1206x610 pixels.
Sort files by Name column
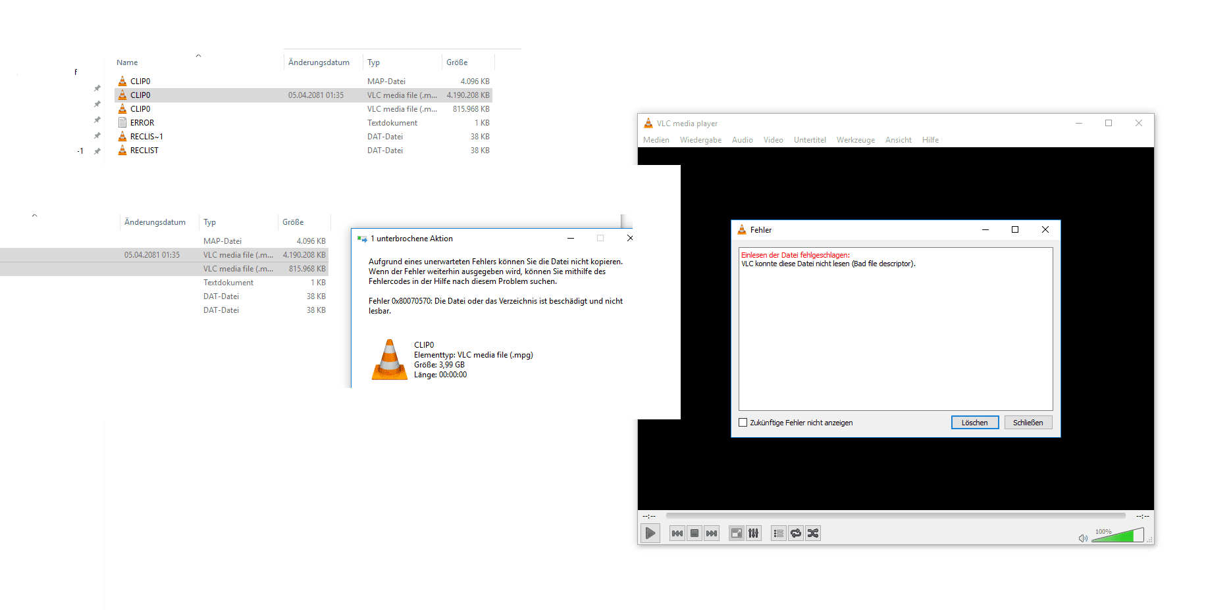pyautogui.click(x=127, y=62)
